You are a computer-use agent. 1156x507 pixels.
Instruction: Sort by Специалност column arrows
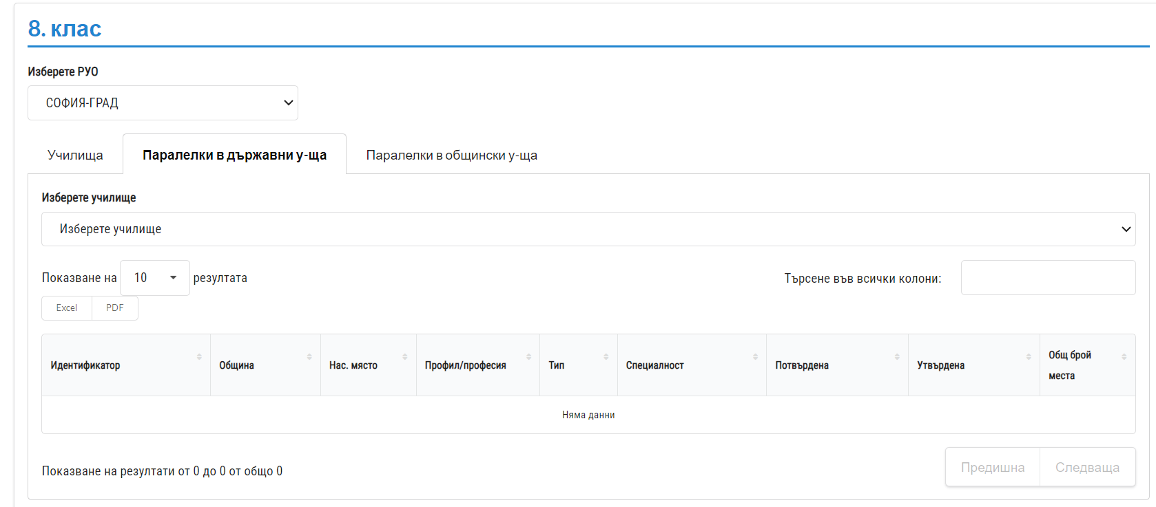[755, 357]
